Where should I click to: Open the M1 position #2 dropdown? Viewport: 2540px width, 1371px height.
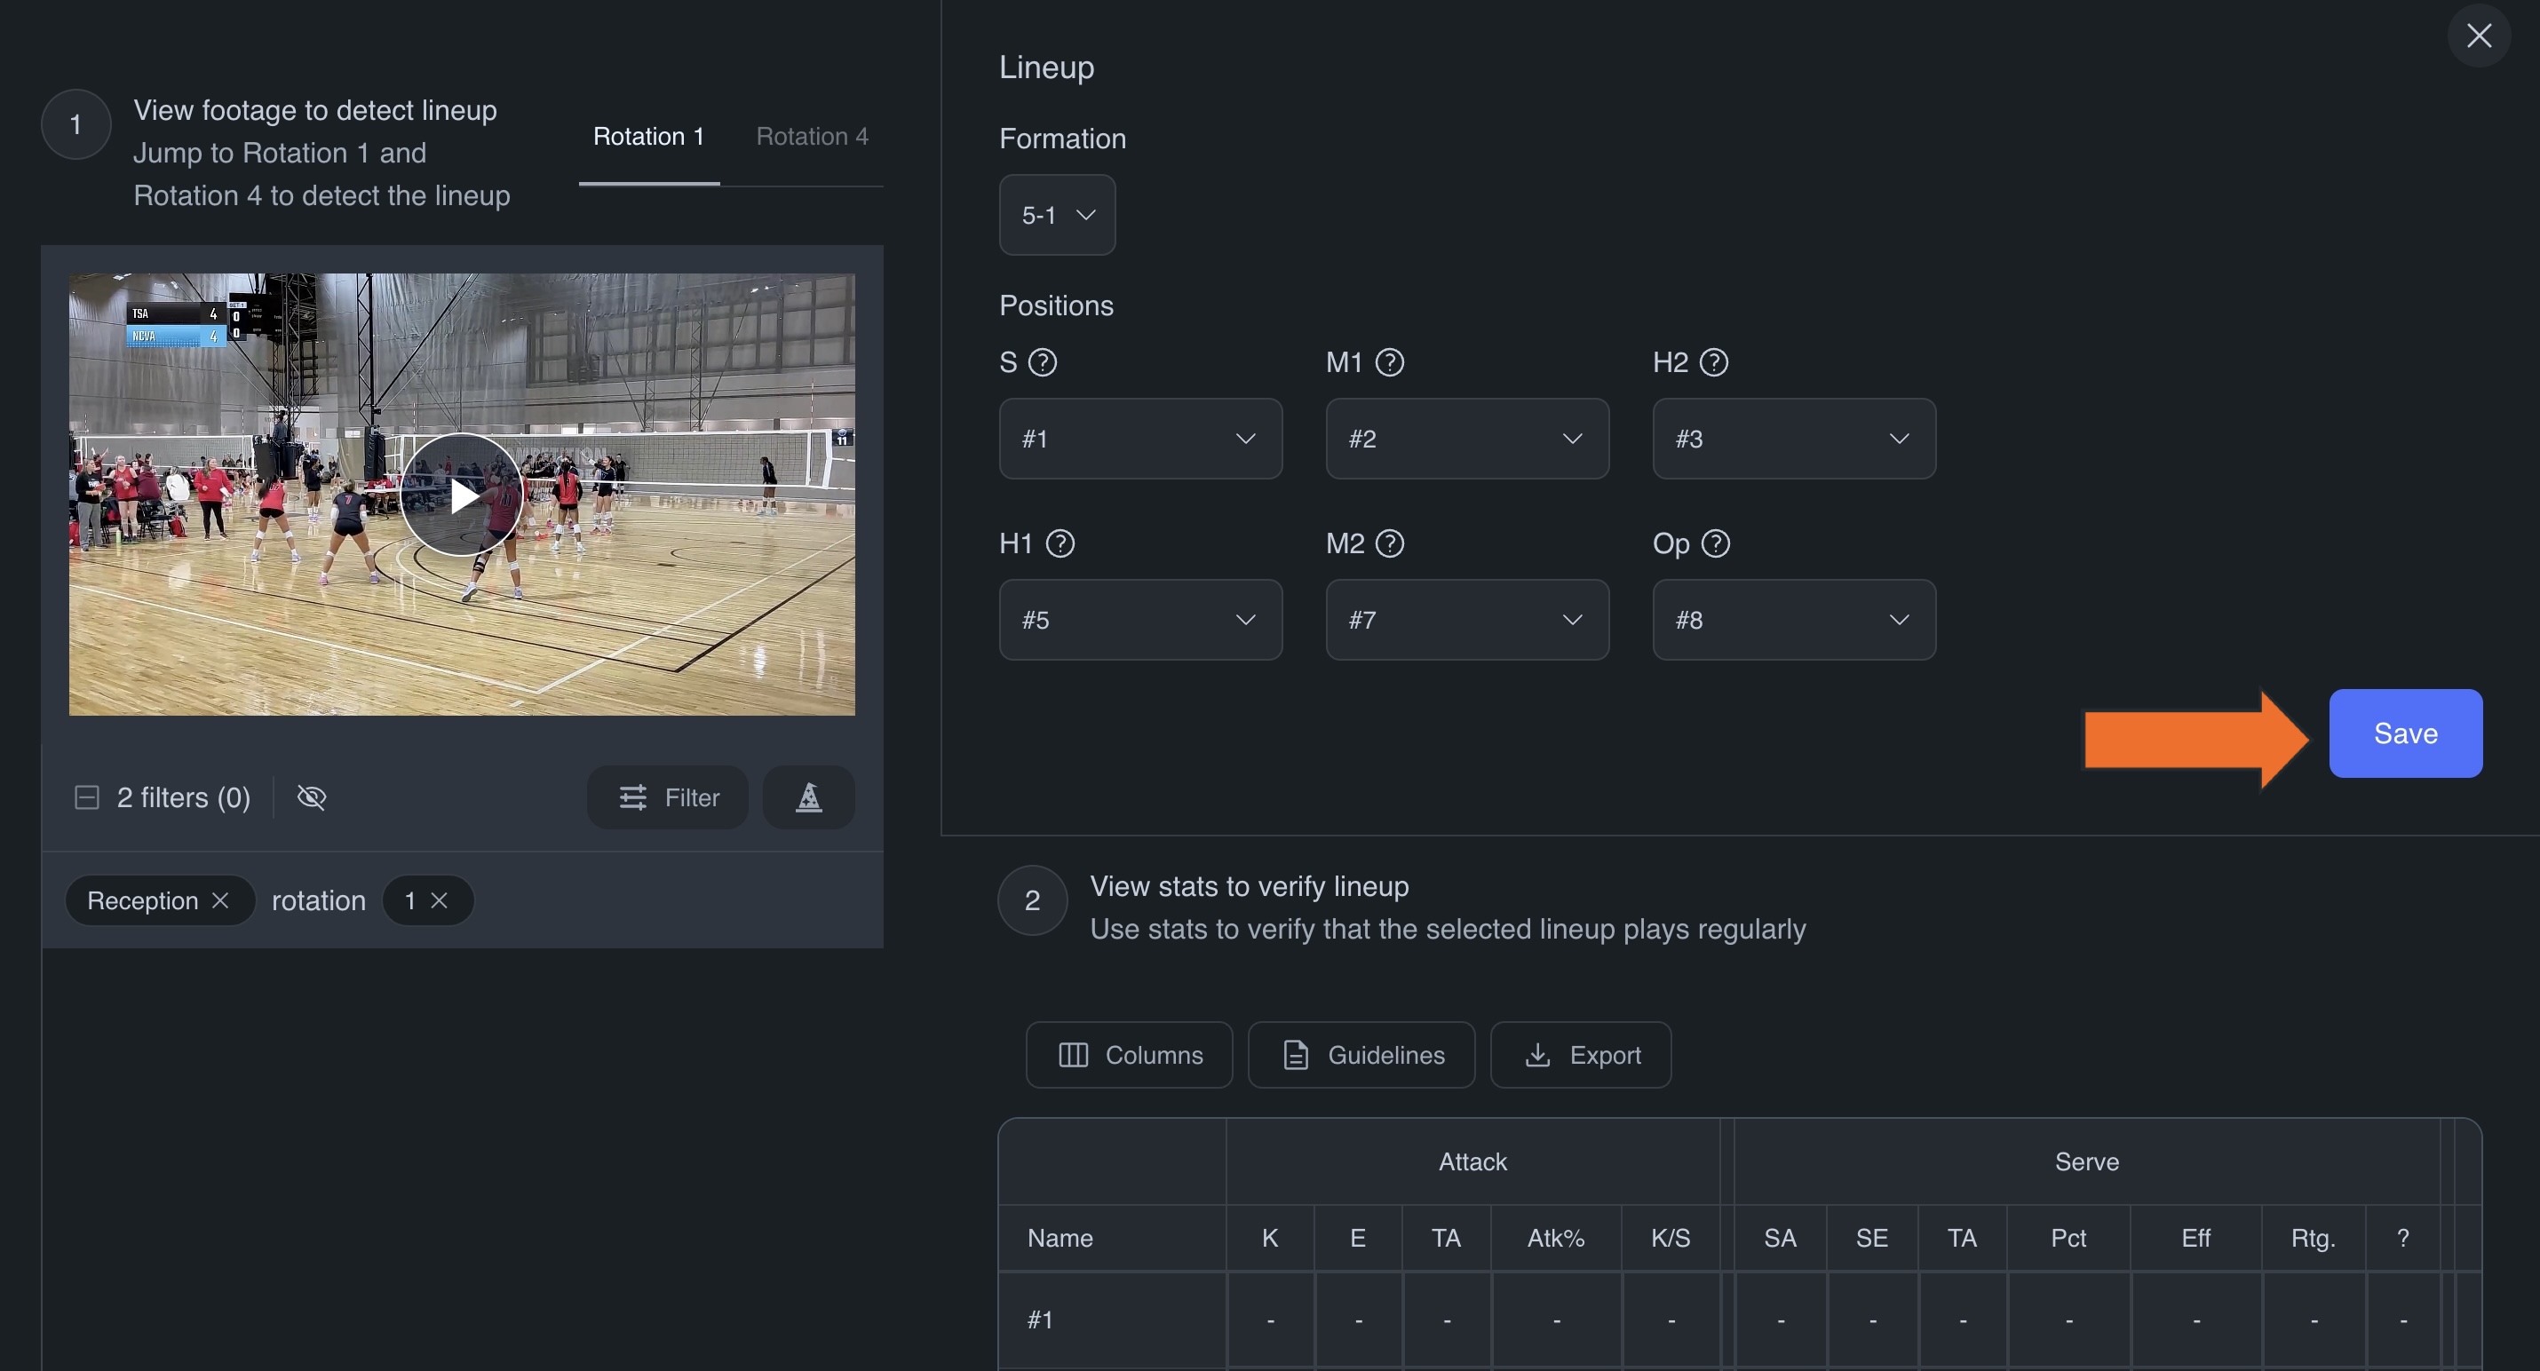pyautogui.click(x=1467, y=439)
